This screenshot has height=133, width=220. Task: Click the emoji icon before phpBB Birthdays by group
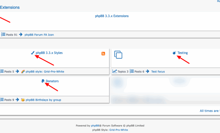point(23,100)
